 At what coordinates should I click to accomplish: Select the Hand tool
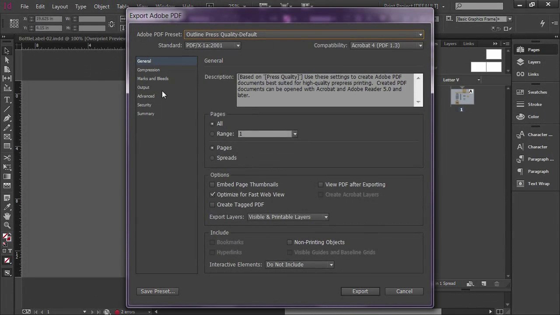[7, 216]
